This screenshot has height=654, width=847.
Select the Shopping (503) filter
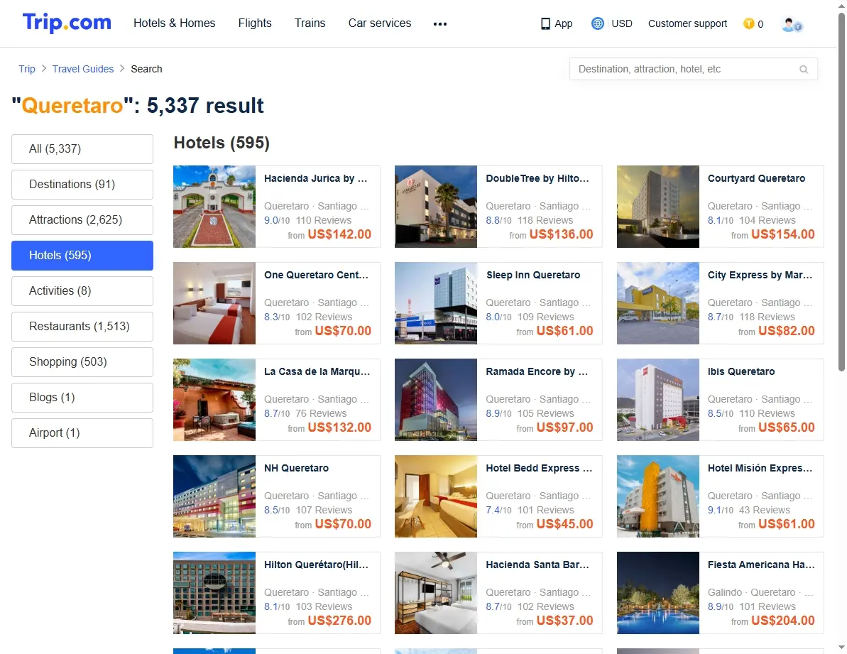[82, 362]
